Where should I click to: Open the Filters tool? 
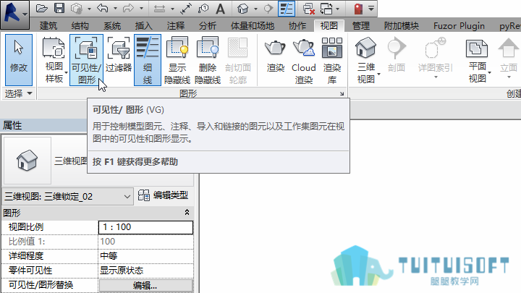119,56
